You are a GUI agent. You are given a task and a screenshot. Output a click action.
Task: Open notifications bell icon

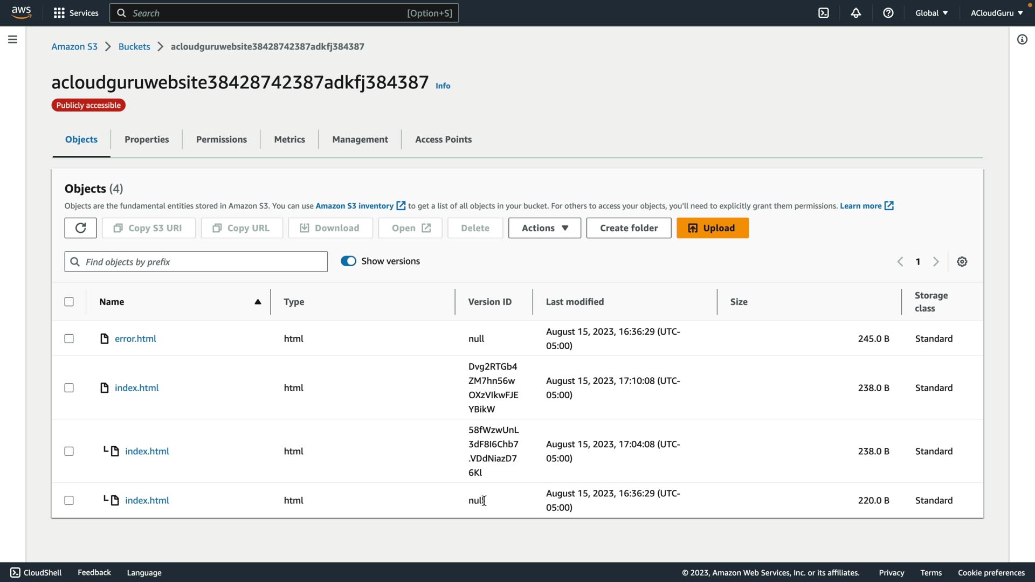[855, 13]
